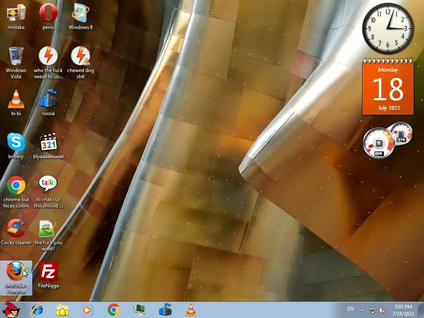The width and height of the screenshot is (424, 318).
Task: Open the 3:03 PM taskbar clock
Action: tap(403, 310)
